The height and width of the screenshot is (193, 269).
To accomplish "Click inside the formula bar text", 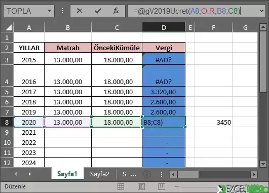I will pyautogui.click(x=187, y=11).
